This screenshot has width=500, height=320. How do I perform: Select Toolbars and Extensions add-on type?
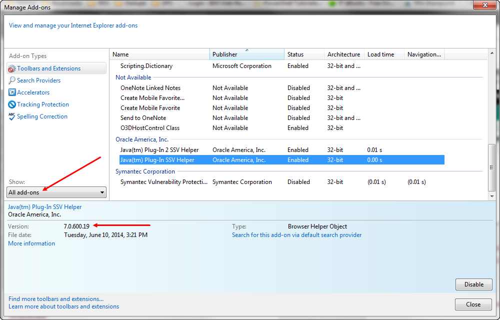[56, 68]
